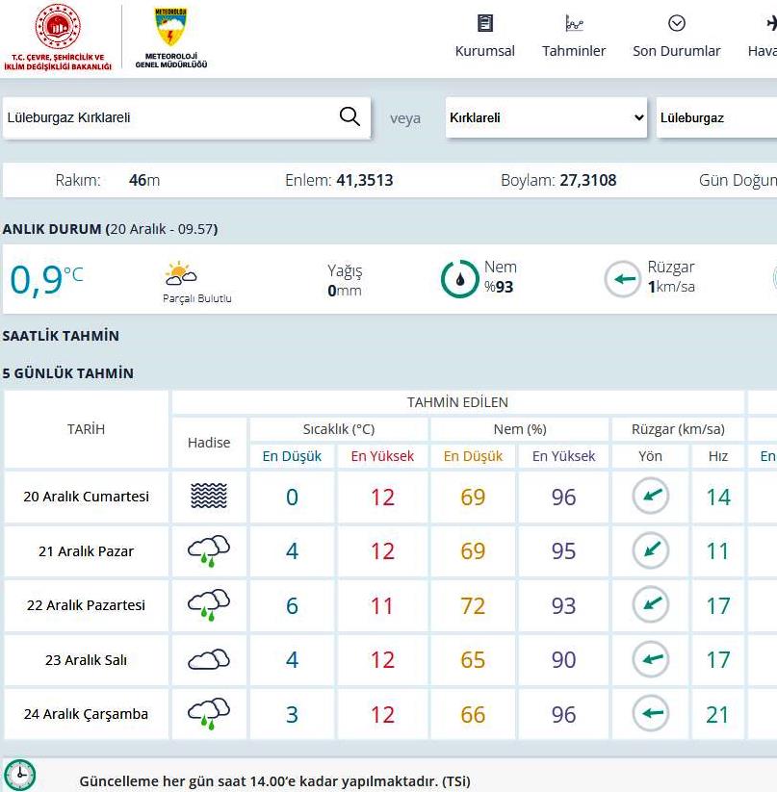
Task: Click the cloudy icon for 23 Aralık
Action: pyautogui.click(x=209, y=659)
